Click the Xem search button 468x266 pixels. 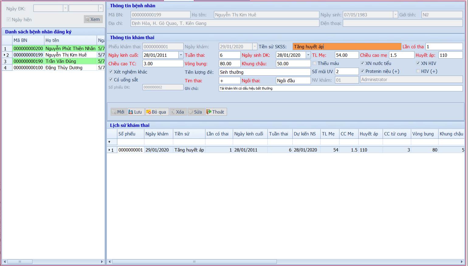(x=93, y=19)
